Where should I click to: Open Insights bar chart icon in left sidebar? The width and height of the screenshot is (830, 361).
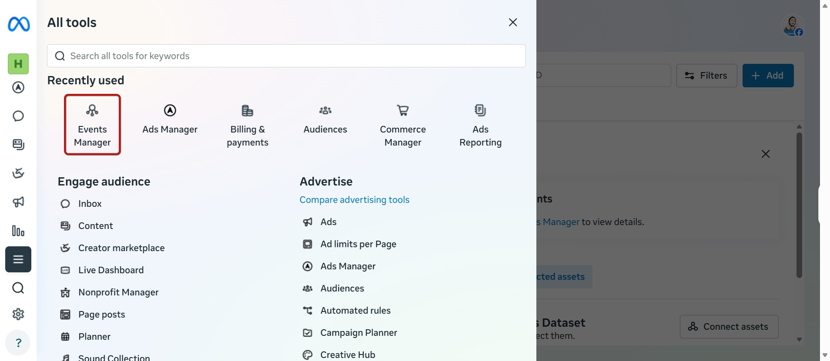18,231
